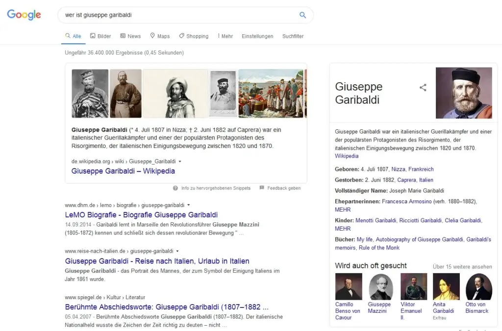Open the Mehr menu

[225, 36]
